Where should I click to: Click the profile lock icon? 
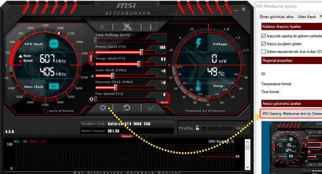(x=197, y=128)
